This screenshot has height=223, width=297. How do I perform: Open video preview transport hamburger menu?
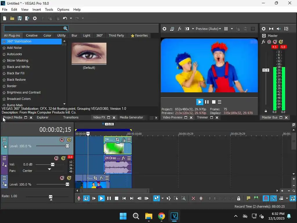220,102
